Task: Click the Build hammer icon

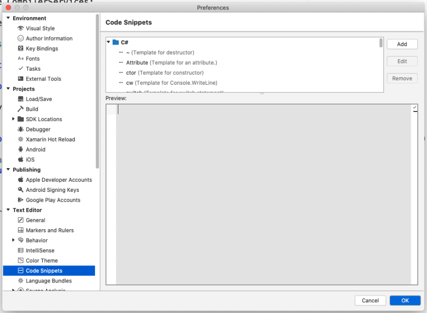Action: click(x=20, y=109)
